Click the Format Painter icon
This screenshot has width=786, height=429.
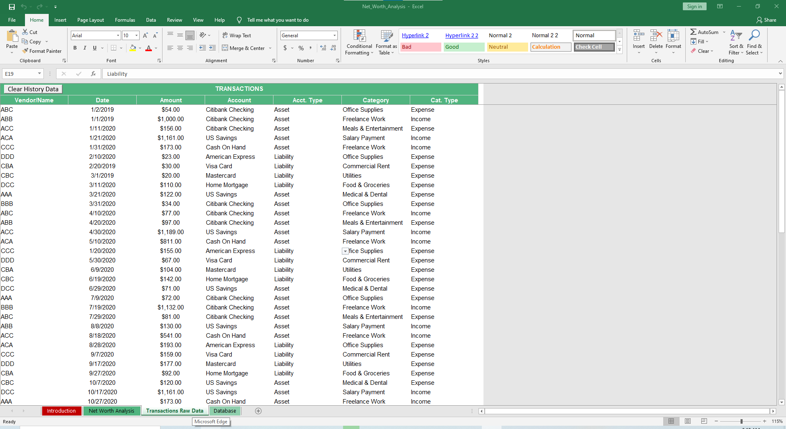point(25,51)
